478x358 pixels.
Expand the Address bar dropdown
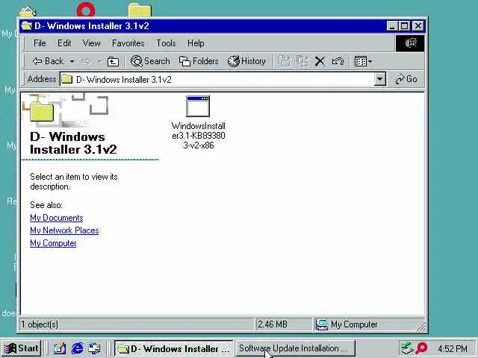tap(379, 80)
